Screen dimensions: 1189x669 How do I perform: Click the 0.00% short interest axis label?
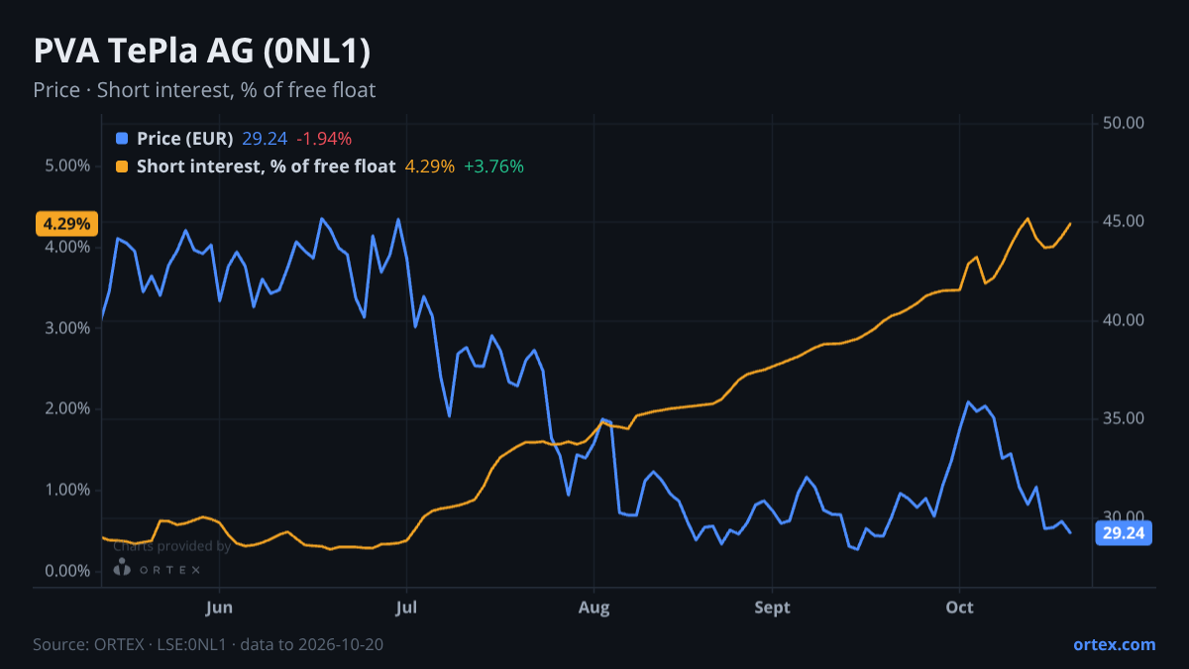(67, 572)
